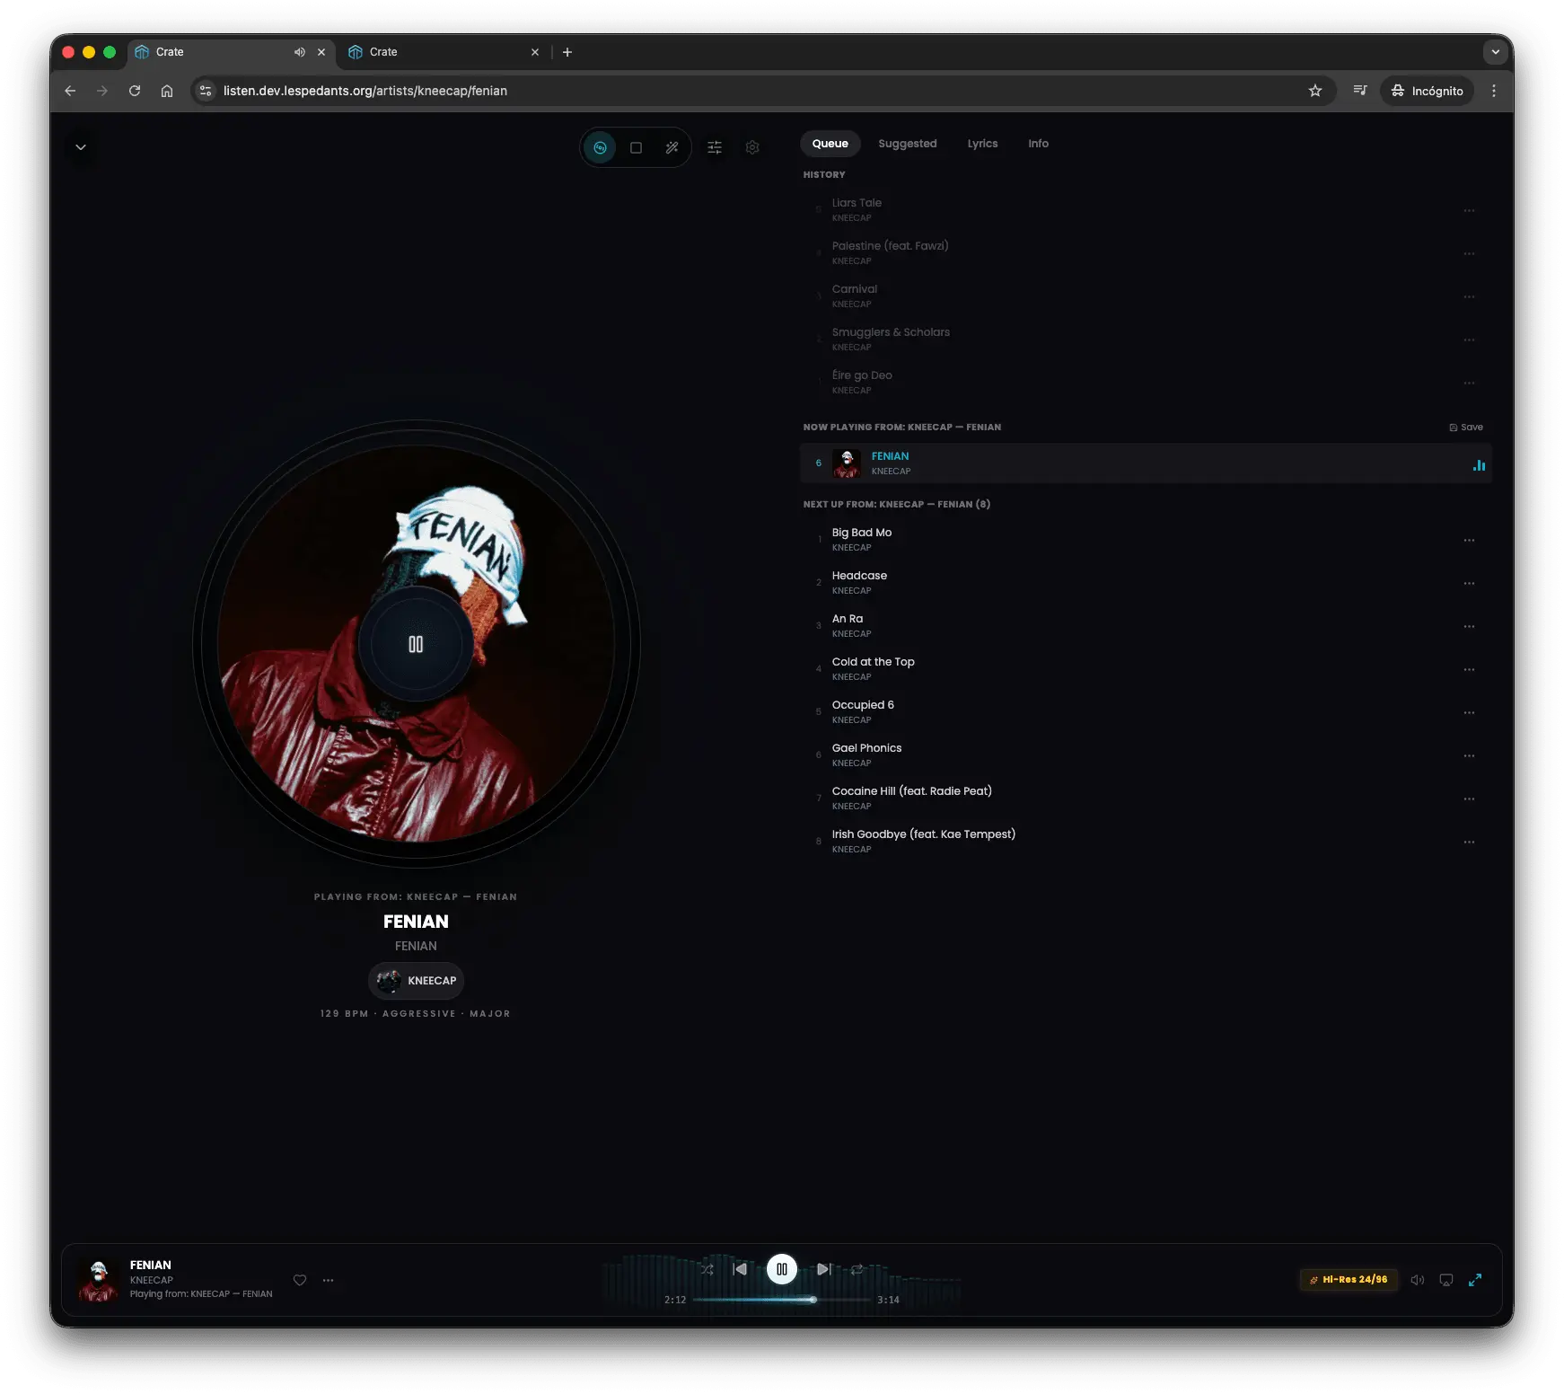Image resolution: width=1564 pixels, height=1394 pixels.
Task: Click the equalizer bars icon on FENIAN row
Action: tap(1479, 464)
